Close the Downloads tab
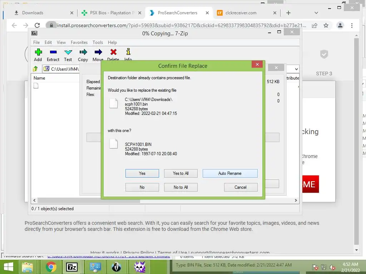Viewport: 366px width, 274px height. click(x=71, y=13)
